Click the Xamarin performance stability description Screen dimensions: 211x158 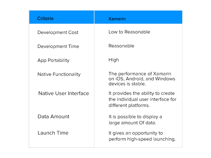point(142,79)
